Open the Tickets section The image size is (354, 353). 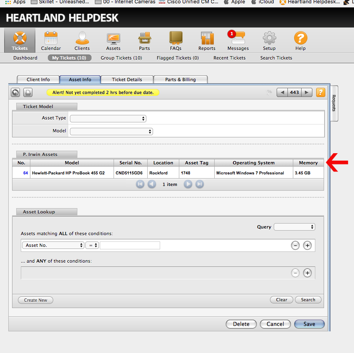coord(20,41)
